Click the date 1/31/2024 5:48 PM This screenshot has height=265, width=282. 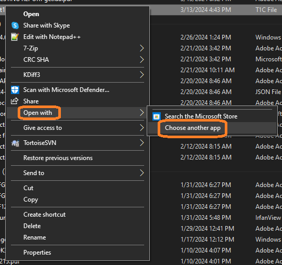pyautogui.click(x=206, y=218)
